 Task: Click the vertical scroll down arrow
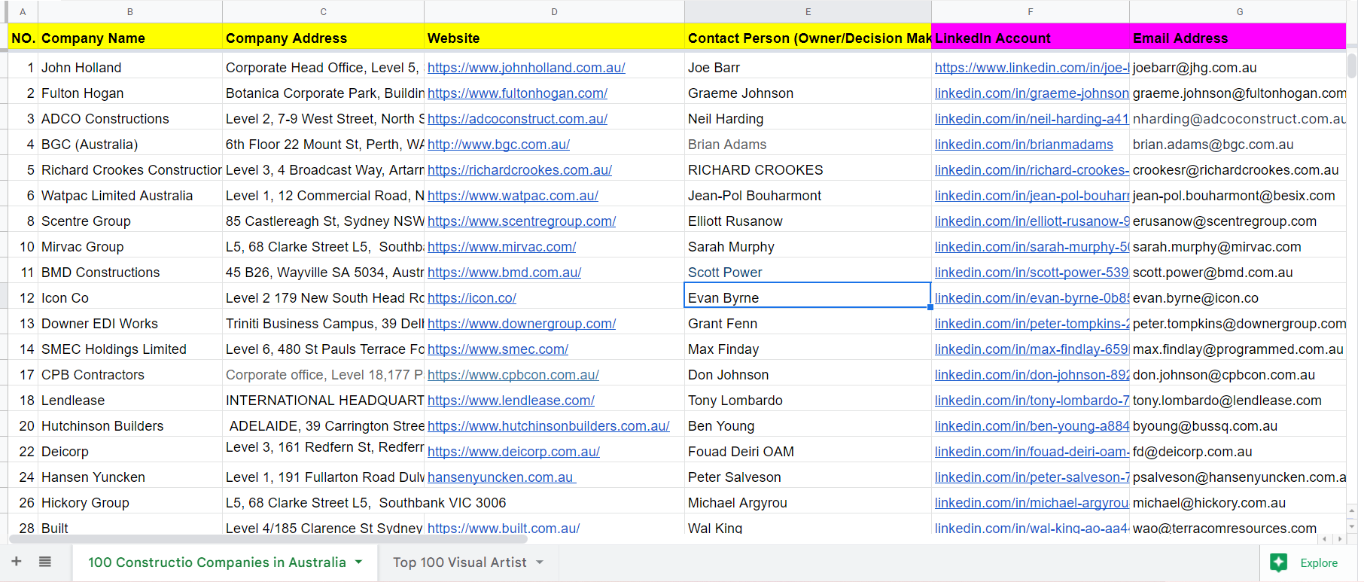point(1352,526)
